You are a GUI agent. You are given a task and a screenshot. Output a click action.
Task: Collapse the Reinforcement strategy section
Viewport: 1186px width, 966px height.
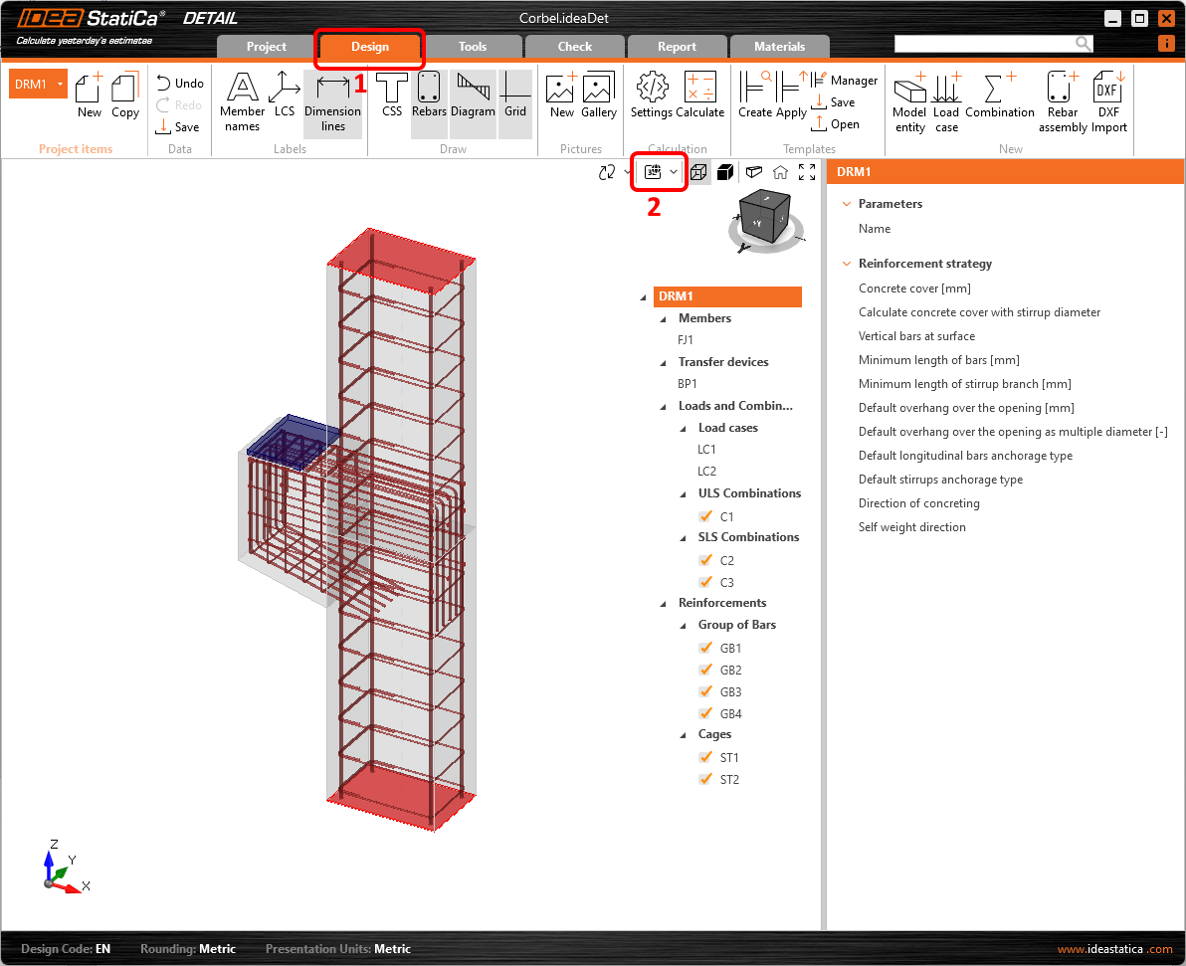(847, 263)
